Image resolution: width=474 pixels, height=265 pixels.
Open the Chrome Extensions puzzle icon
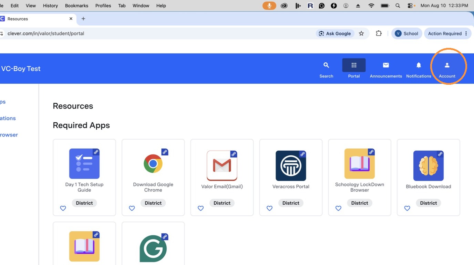(x=379, y=33)
